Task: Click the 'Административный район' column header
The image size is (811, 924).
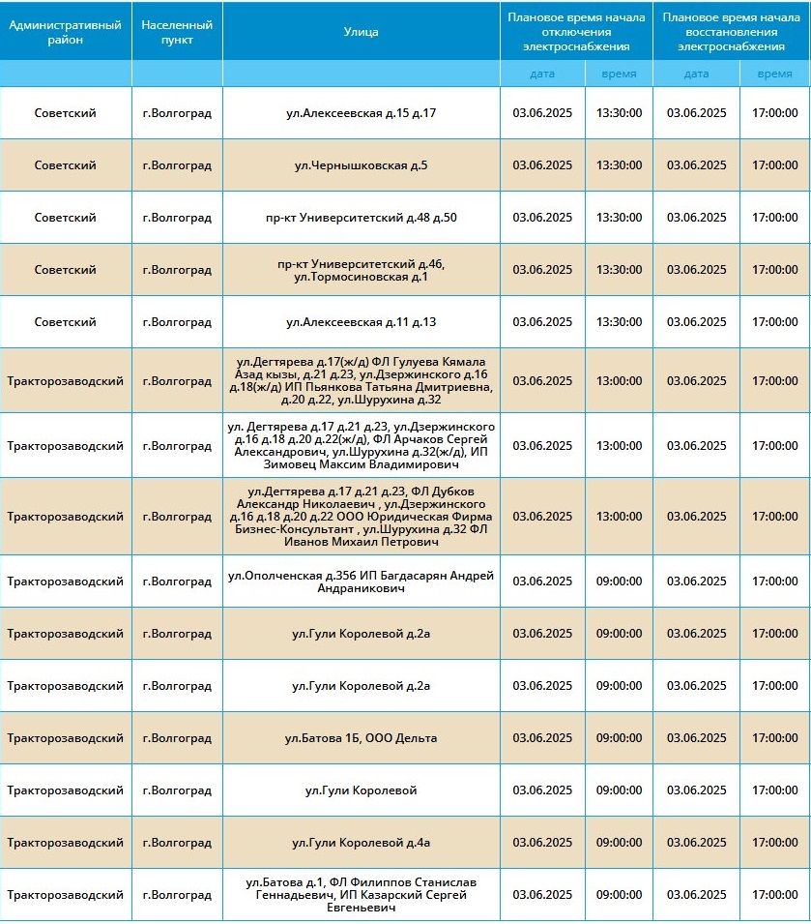Action: point(66,32)
